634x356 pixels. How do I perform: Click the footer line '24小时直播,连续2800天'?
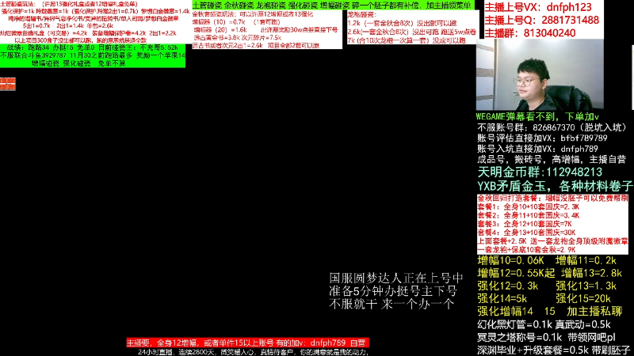(253, 352)
